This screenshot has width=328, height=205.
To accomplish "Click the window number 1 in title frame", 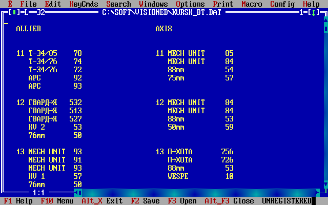I will pos(301,12).
